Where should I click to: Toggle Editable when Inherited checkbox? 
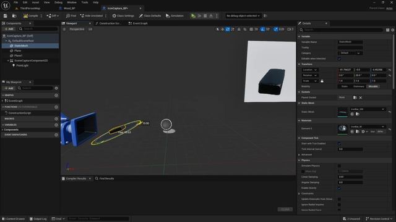(x=339, y=59)
